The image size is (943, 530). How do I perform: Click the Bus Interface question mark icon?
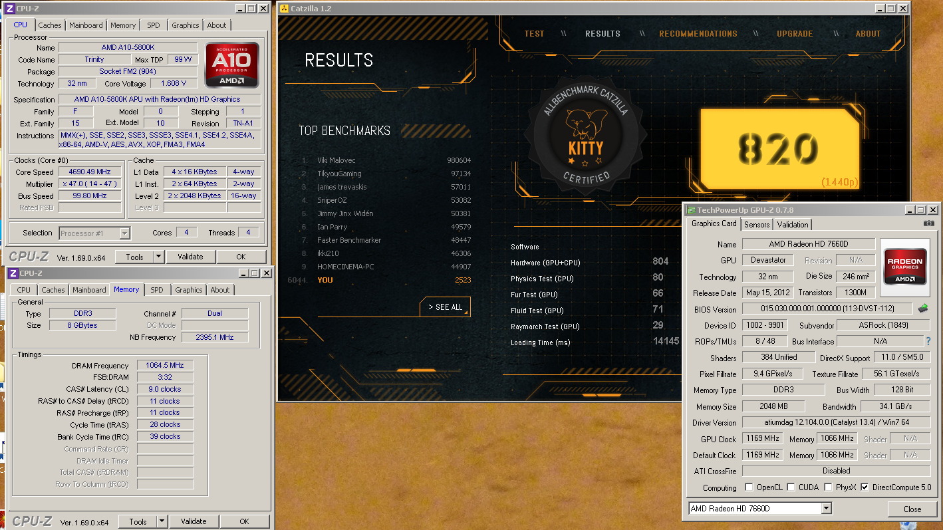click(928, 341)
